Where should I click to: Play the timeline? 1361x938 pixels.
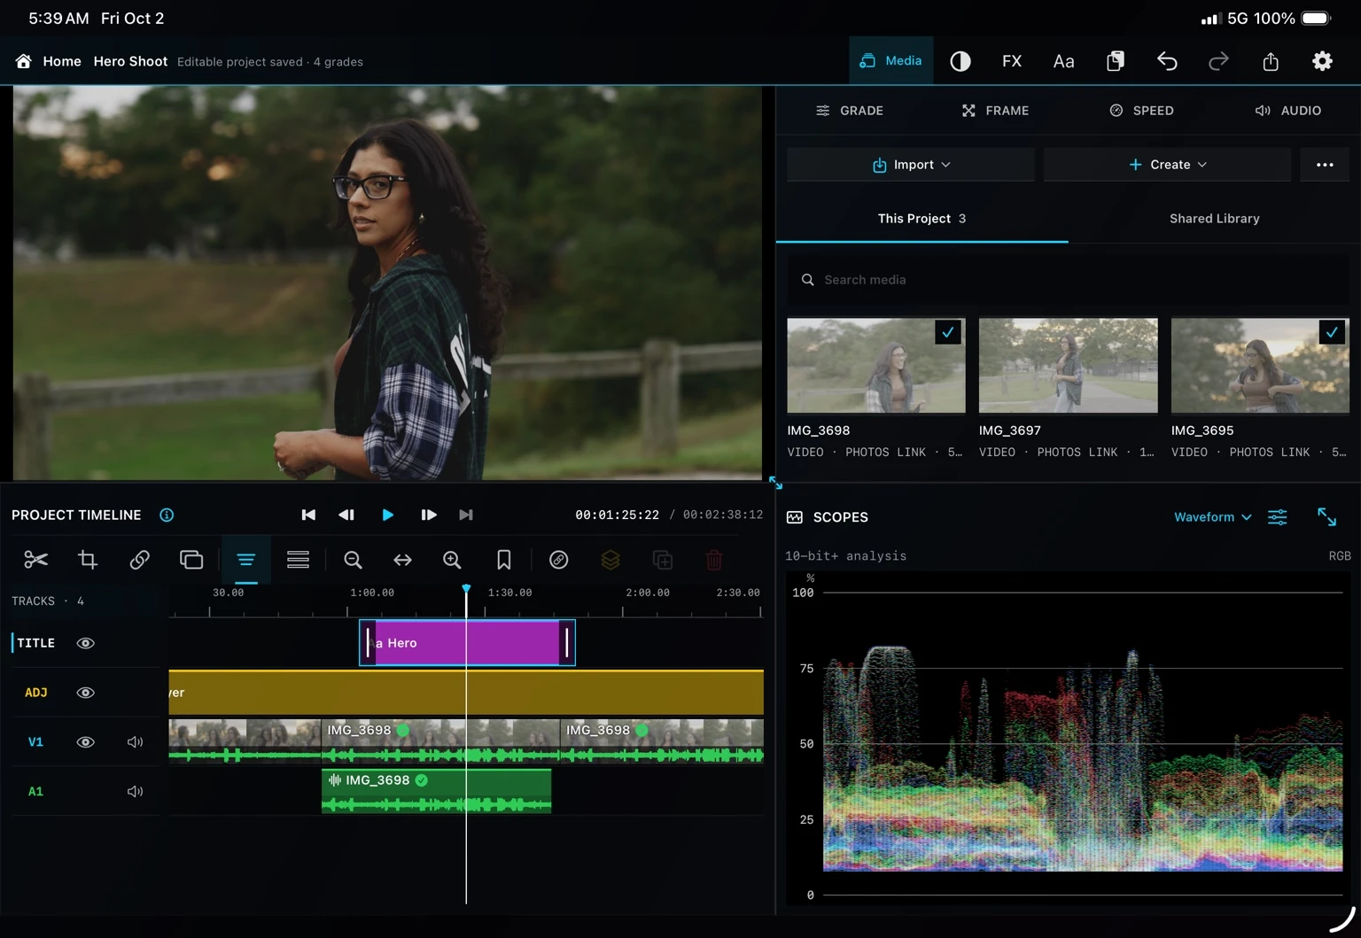click(x=387, y=515)
